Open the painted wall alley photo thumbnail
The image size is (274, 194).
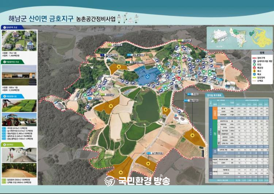pos(19,155)
